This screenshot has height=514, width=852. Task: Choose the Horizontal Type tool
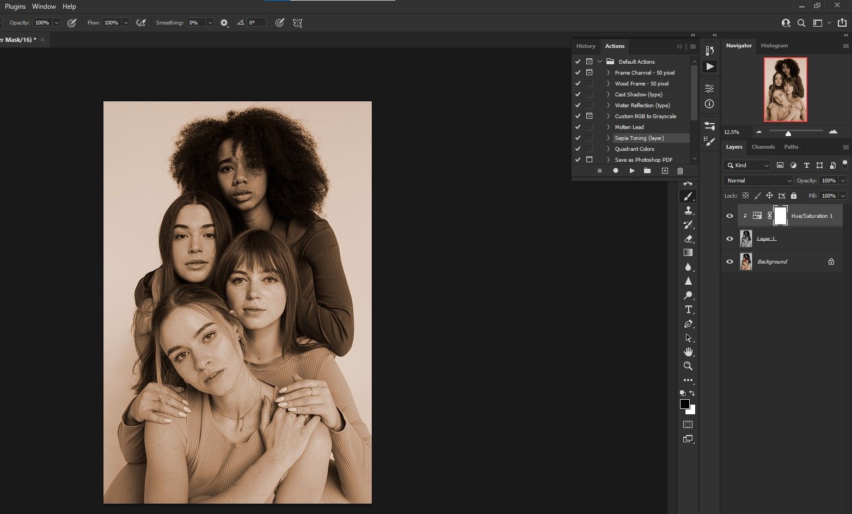coord(688,309)
